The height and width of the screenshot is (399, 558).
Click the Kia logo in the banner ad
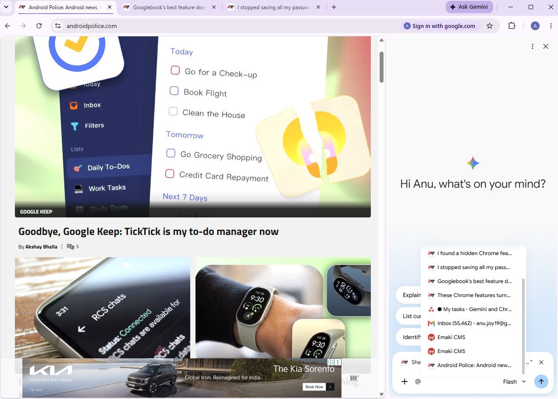click(x=51, y=371)
